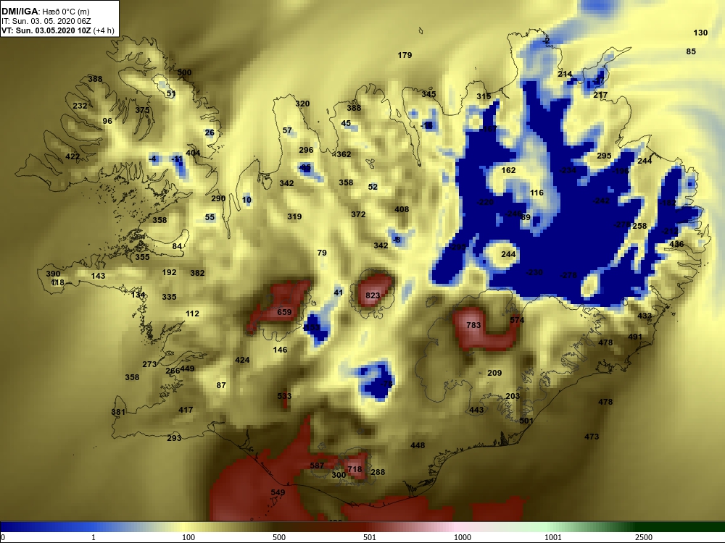Select the value 214 in the northeast
This screenshot has width=725, height=543.
[565, 74]
